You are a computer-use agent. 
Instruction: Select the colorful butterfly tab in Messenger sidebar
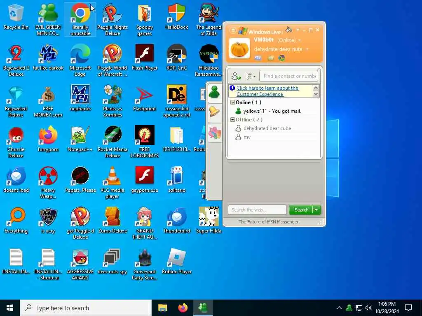214,133
